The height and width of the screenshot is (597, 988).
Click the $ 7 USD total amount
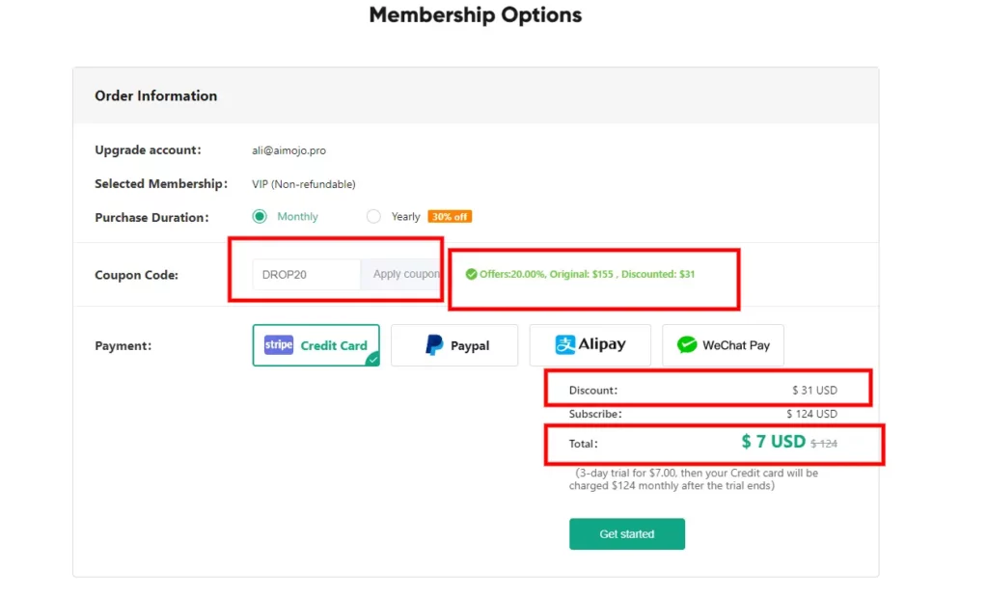pyautogui.click(x=773, y=442)
